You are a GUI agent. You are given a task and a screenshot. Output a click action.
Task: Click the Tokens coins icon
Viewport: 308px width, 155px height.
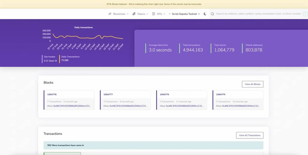[134, 14]
